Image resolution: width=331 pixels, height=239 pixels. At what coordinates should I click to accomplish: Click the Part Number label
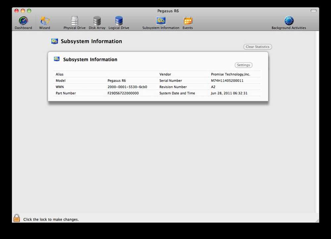[x=66, y=93]
